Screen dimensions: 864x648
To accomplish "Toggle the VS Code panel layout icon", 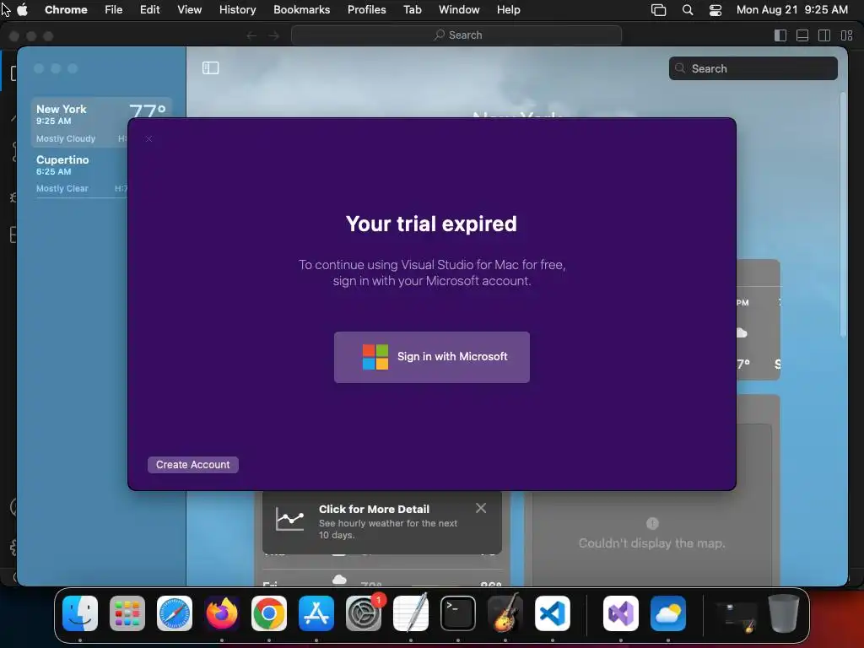I will point(802,35).
